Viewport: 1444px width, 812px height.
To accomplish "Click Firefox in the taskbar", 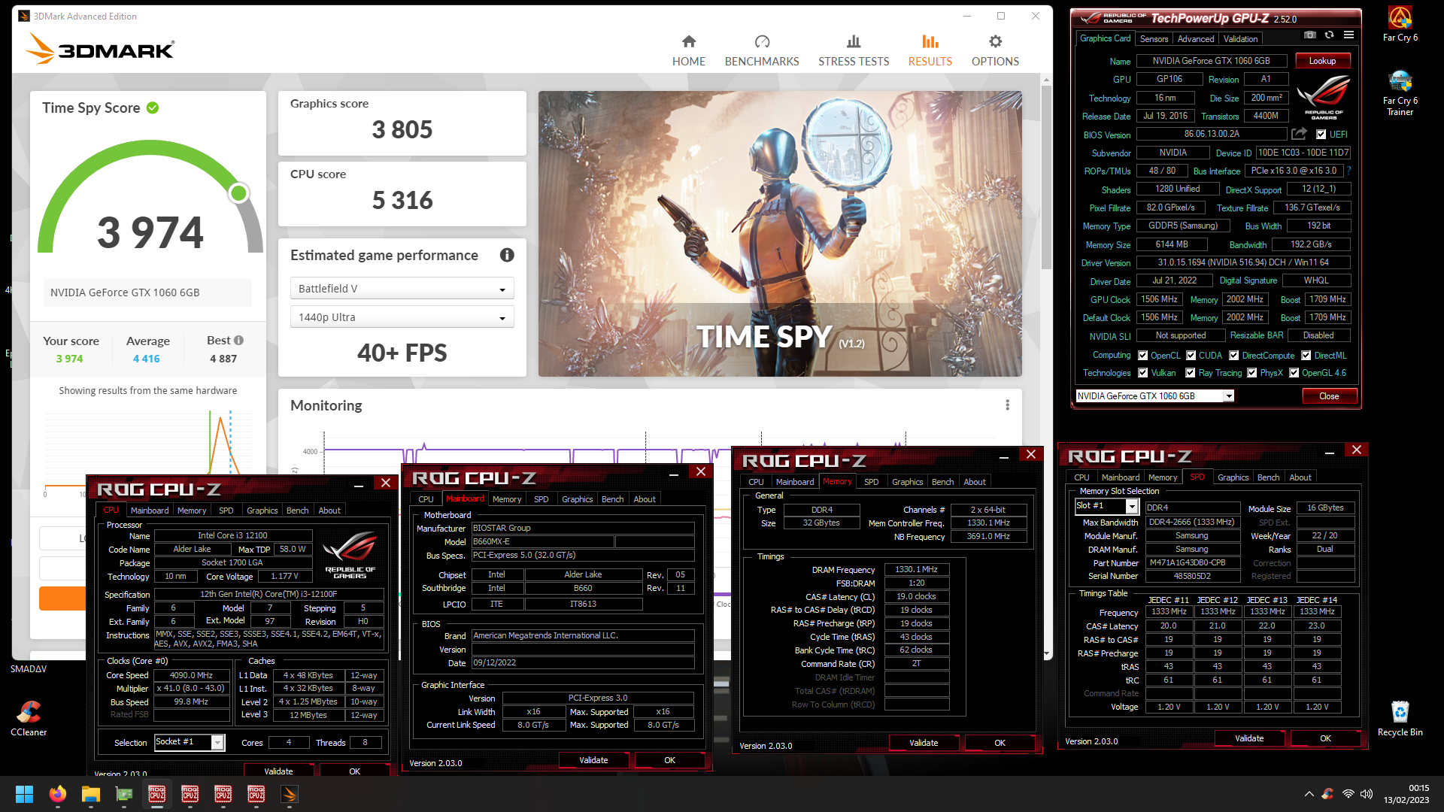I will (58, 794).
